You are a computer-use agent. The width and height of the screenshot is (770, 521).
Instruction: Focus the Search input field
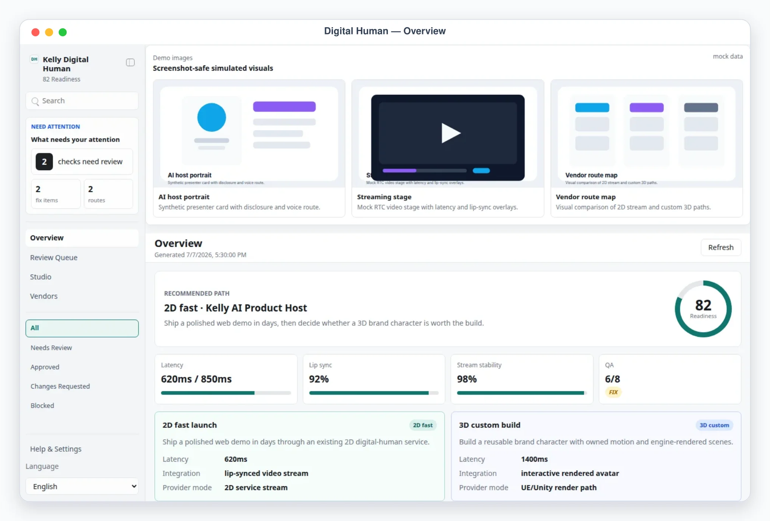coord(82,101)
